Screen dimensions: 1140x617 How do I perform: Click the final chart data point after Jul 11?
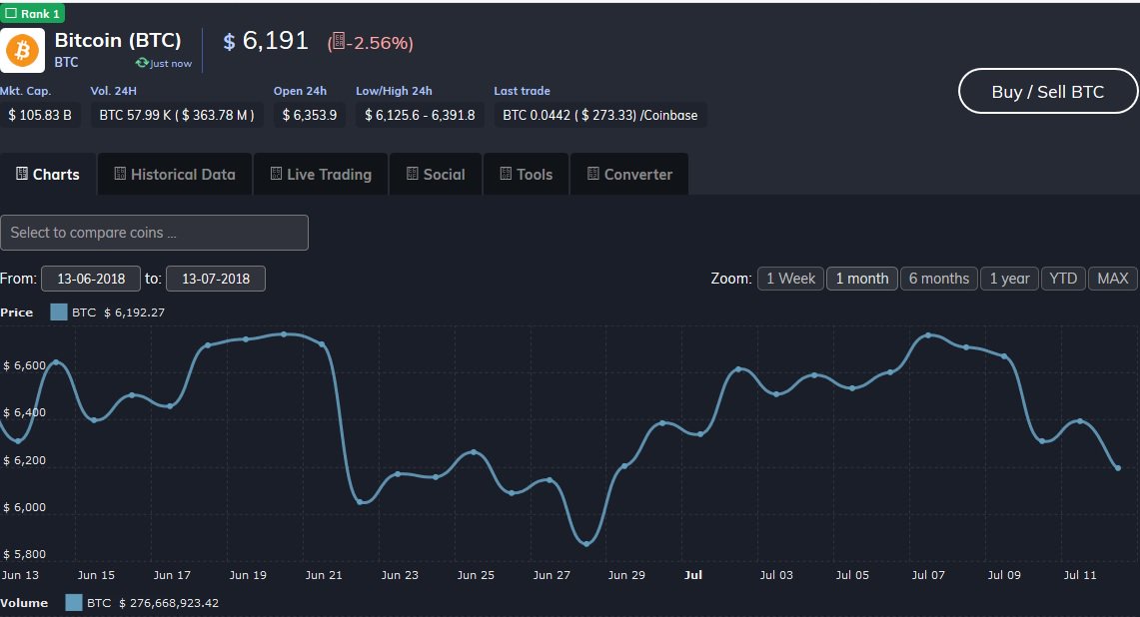point(1118,468)
